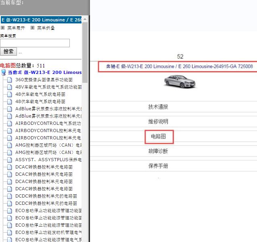Open ASSYST、ASSYSTPLUS保养电 entry

click(48, 160)
